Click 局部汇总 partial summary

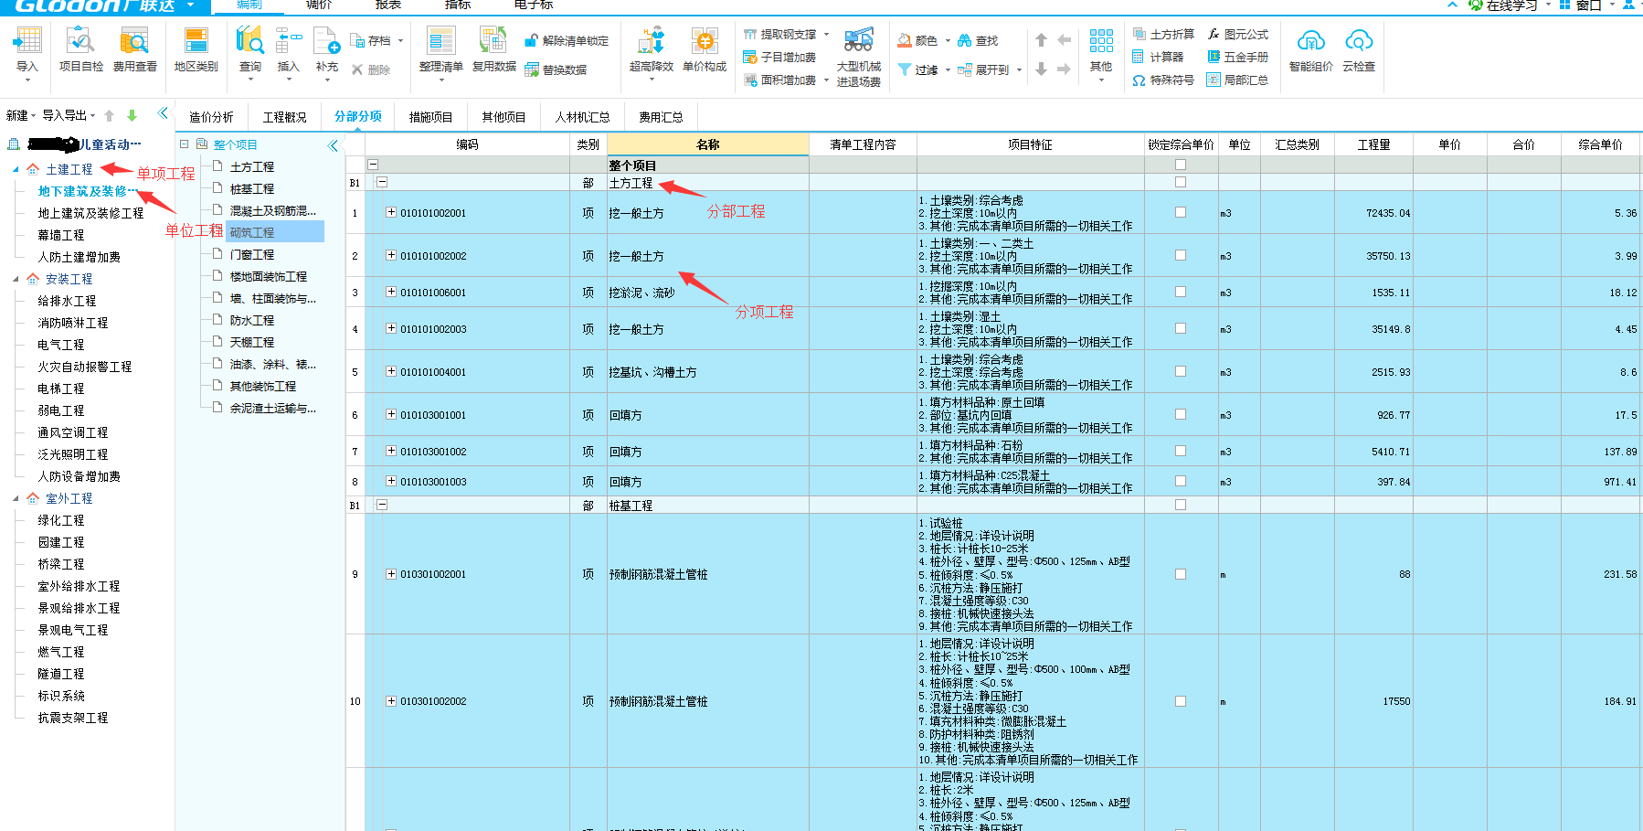[x=1238, y=80]
